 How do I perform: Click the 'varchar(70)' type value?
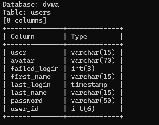click(93, 61)
